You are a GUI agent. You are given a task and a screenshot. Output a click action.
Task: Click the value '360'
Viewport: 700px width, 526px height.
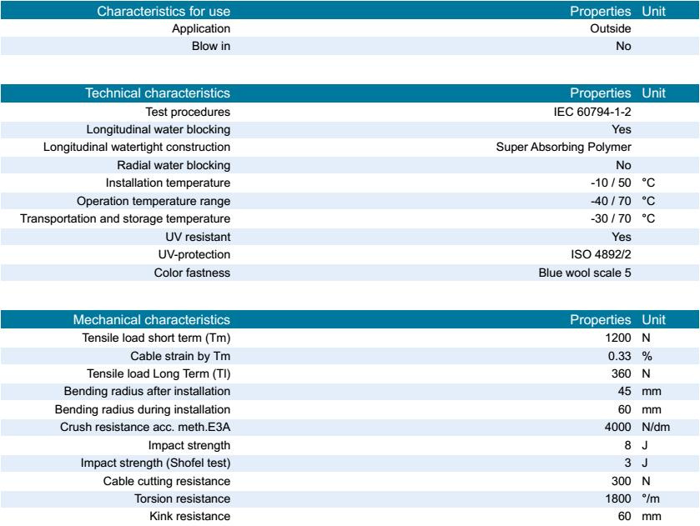(621, 373)
